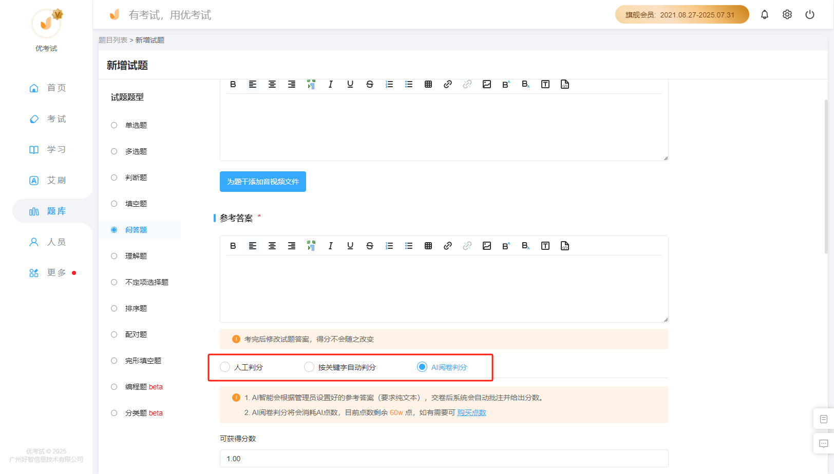Insert source code file in reference answer editor
Screen dimensions: 834x474
pyautogui.click(x=565, y=246)
